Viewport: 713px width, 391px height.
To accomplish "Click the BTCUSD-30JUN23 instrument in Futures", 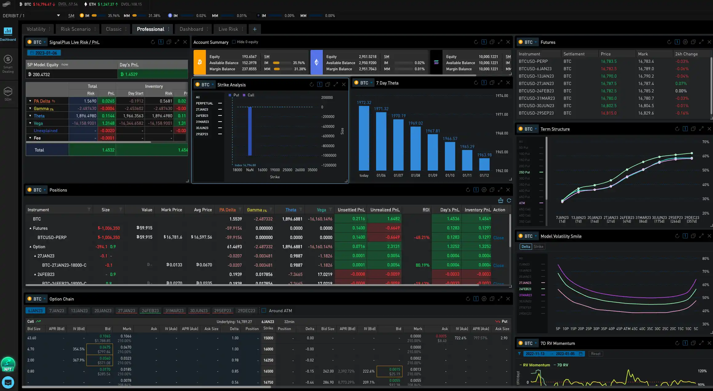I will click(x=536, y=106).
